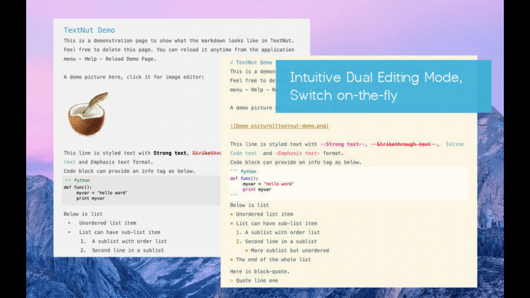The image size is (530, 298).
Task: Click the "Here is block-quote." line
Action: 260,271
